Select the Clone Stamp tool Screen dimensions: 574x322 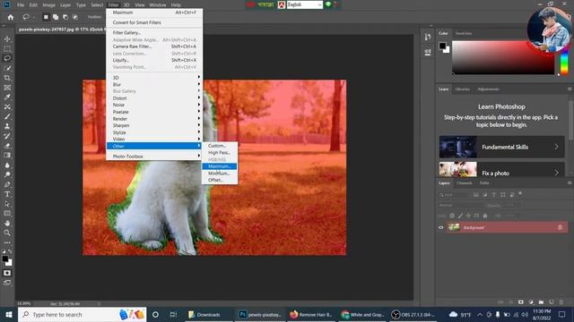pyautogui.click(x=7, y=126)
